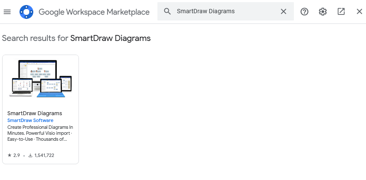Click the download count icon
366x180 pixels.
[30, 155]
